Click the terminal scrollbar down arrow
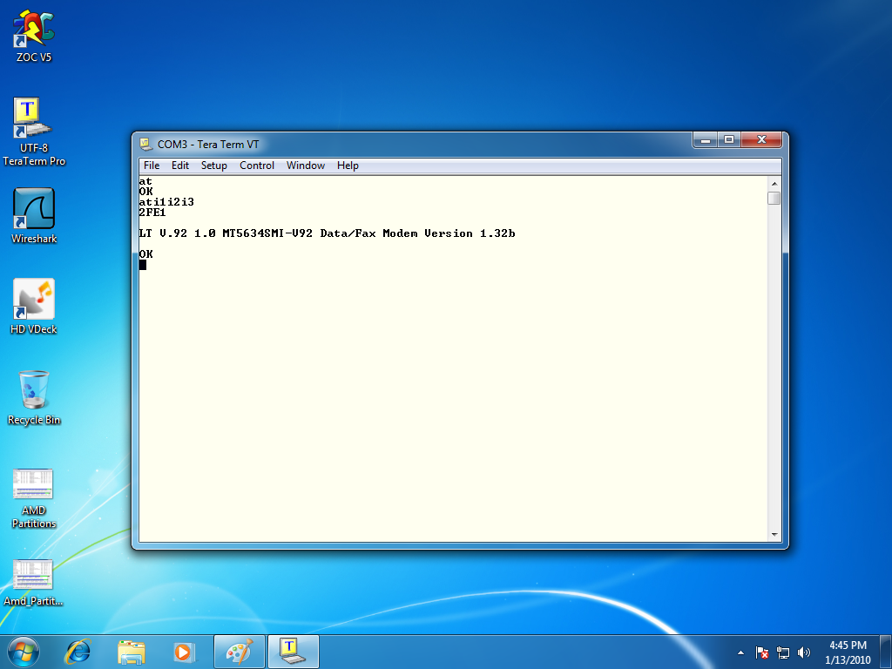 pyautogui.click(x=774, y=533)
